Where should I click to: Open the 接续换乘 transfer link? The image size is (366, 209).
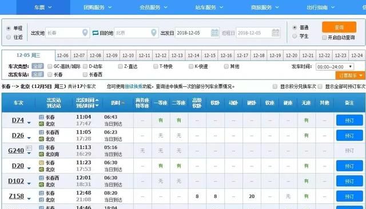click(134, 86)
